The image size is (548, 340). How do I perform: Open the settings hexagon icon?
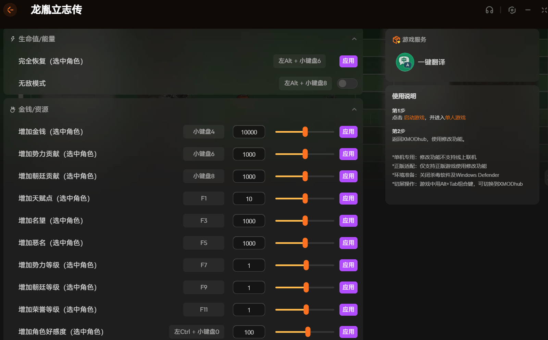tap(512, 10)
